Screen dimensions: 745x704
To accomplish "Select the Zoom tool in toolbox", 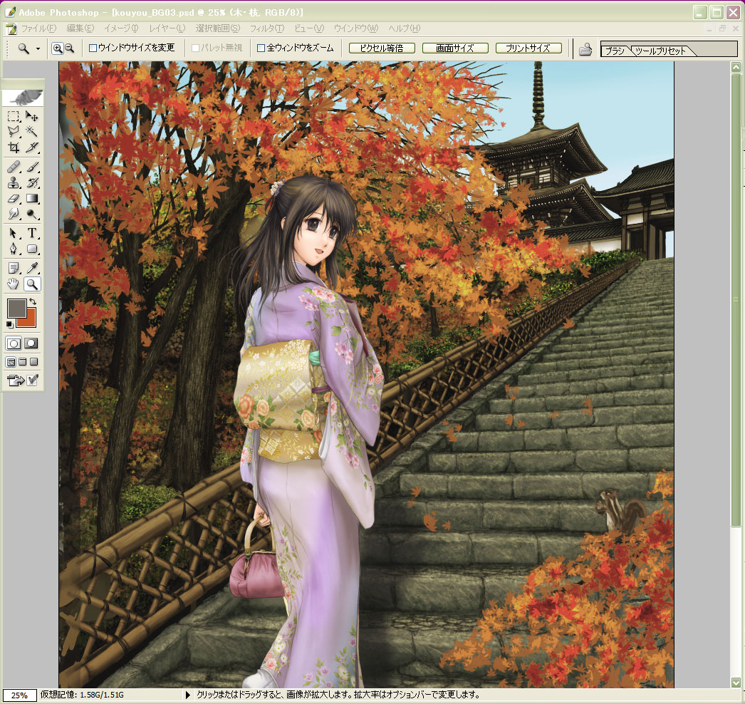I will click(x=32, y=284).
